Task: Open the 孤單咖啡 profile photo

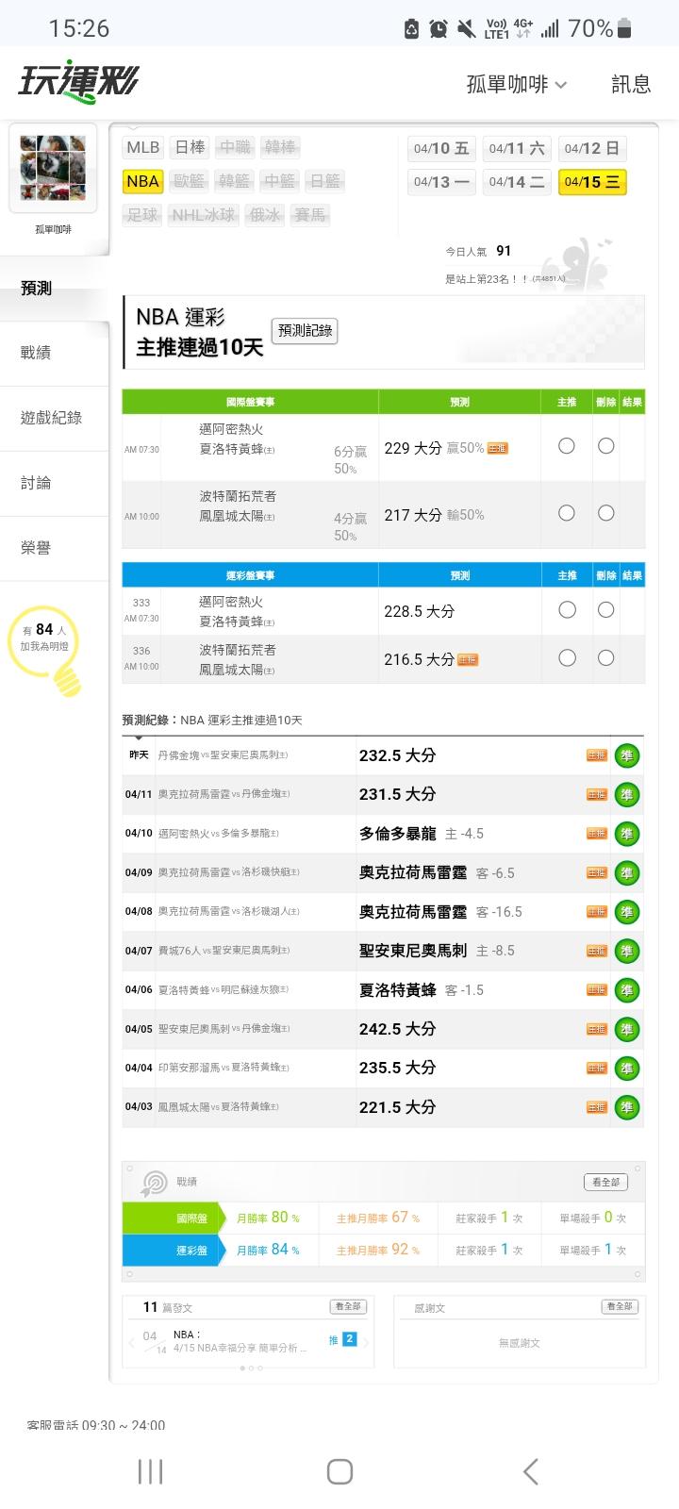Action: point(53,168)
